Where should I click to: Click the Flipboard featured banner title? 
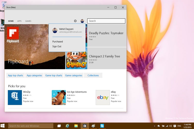coord(18,61)
